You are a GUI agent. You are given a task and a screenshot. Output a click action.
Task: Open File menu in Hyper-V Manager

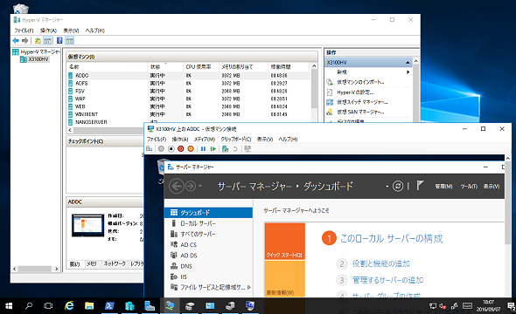pyautogui.click(x=24, y=31)
